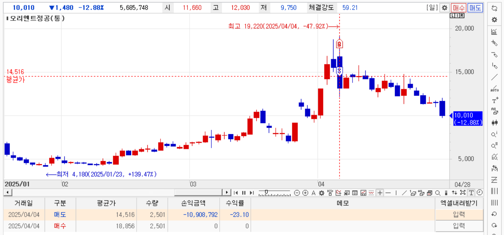
Task: Click 입력 button in the 매수 row
Action: pos(459,226)
